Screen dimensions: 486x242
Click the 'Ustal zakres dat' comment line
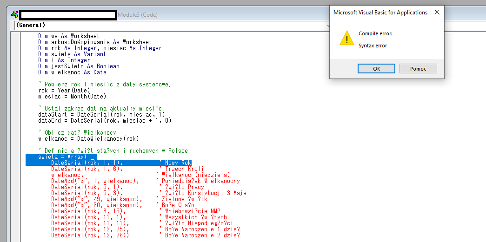click(x=100, y=108)
